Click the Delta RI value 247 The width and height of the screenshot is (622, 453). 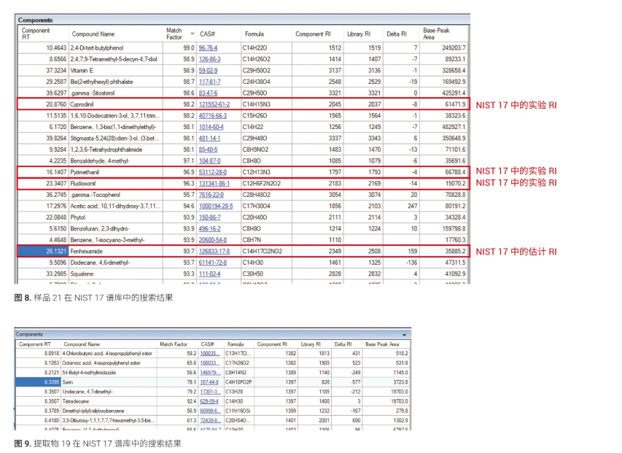pos(412,206)
